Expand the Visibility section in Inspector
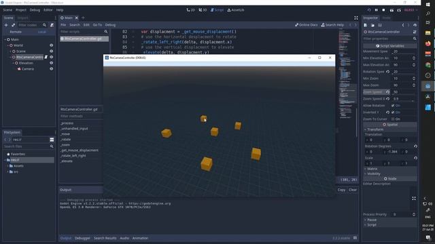This screenshot has height=244, width=435. coord(373,174)
